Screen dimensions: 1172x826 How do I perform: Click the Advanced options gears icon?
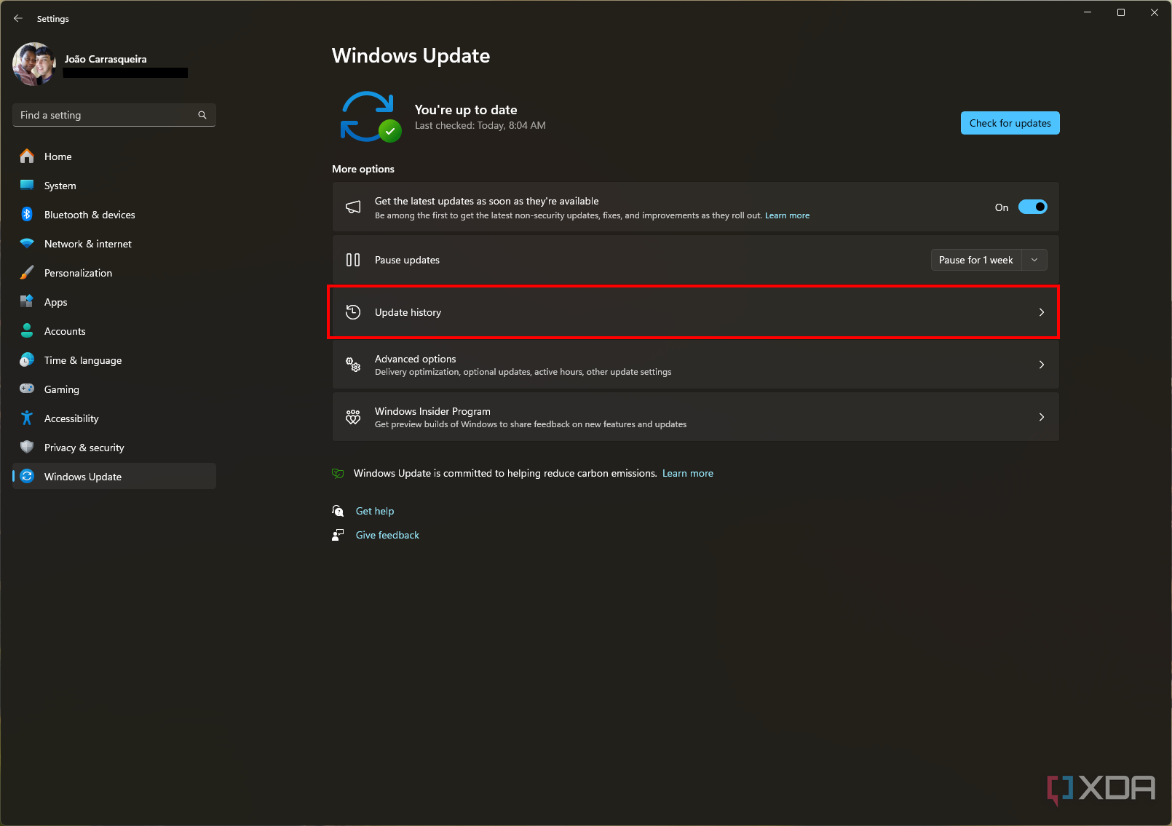pos(353,365)
